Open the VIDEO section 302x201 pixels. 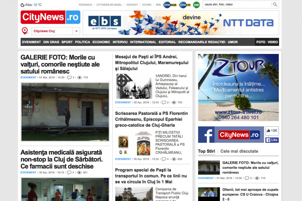[x=273, y=42]
